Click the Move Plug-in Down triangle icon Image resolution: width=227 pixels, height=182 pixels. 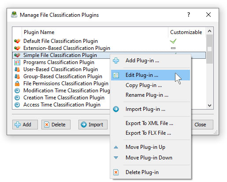click(116, 158)
